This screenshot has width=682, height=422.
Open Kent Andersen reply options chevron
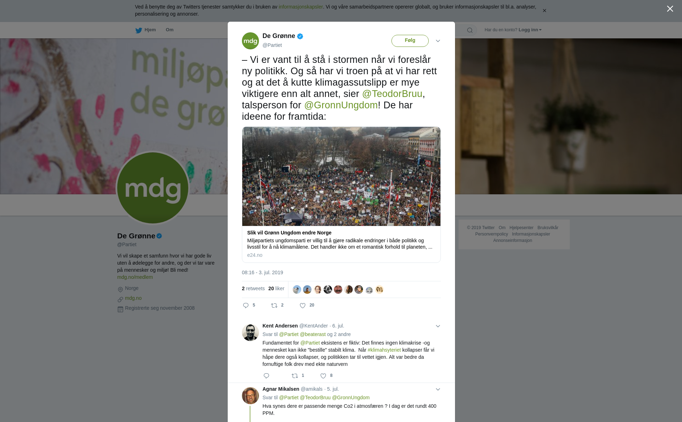click(438, 326)
